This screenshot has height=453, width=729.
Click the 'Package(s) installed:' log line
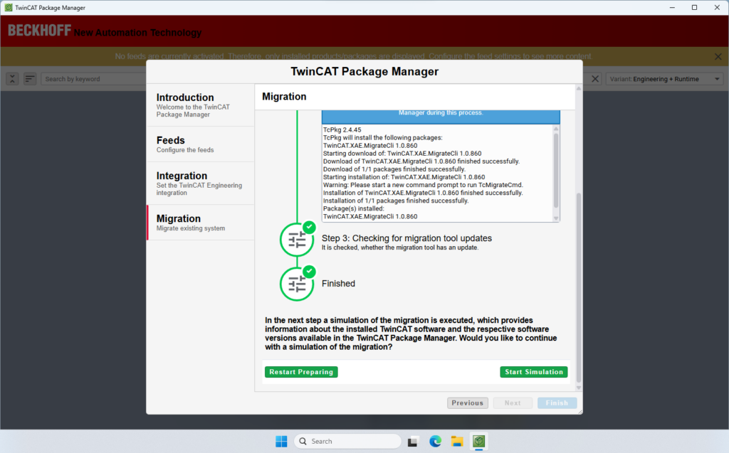(354, 208)
